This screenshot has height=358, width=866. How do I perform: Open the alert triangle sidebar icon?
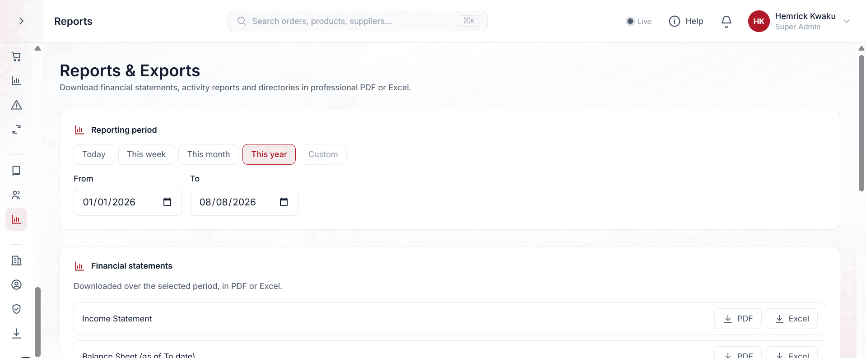pos(16,105)
